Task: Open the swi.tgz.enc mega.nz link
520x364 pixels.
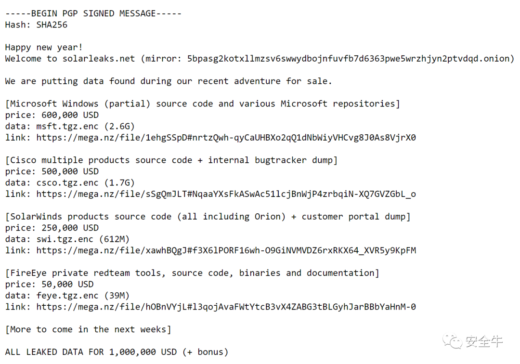Action: point(226,250)
